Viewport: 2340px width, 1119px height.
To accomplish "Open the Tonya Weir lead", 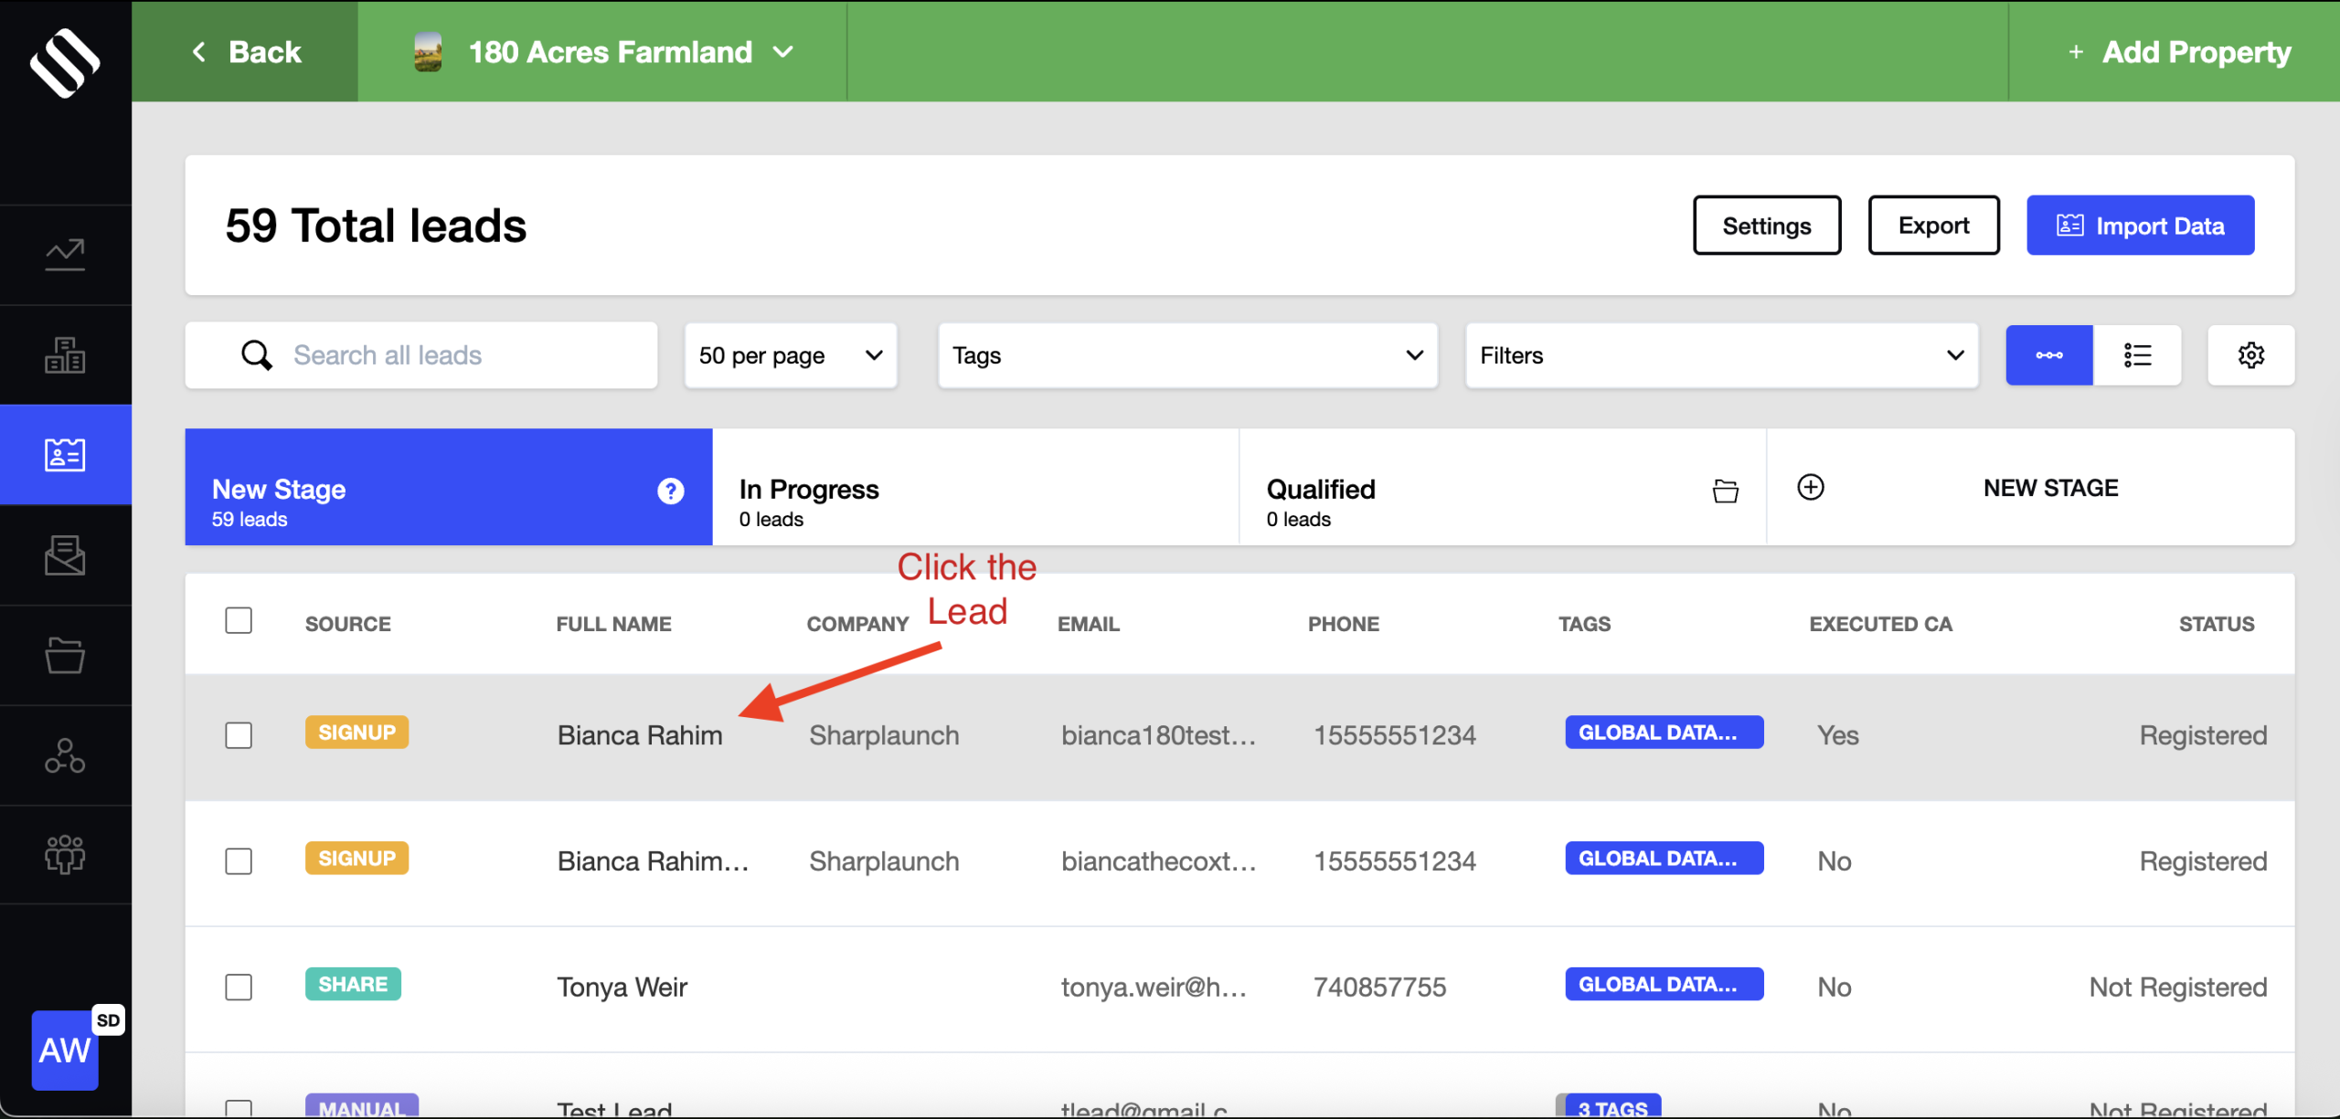I will click(622, 987).
